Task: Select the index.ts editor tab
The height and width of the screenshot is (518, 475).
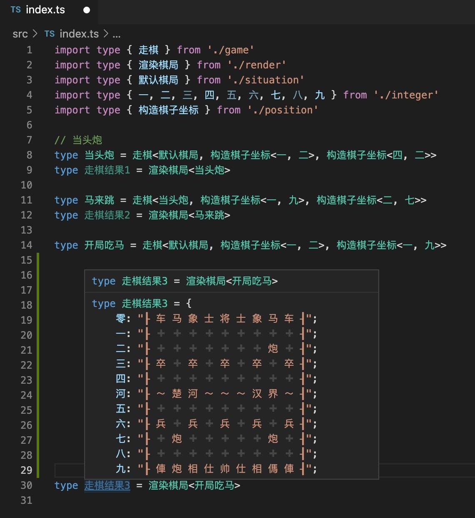Action: (x=50, y=10)
